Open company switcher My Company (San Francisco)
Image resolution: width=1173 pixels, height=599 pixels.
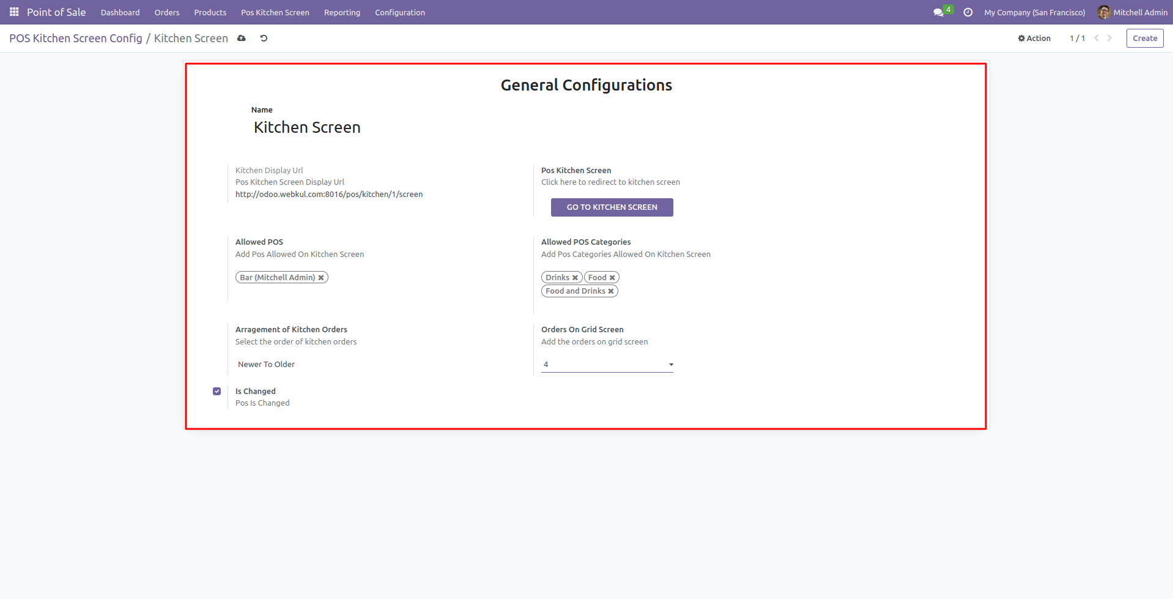click(x=1035, y=12)
